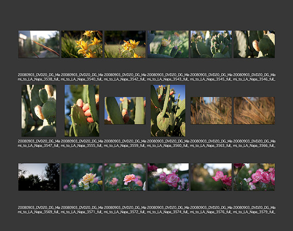Screen dimensions: 293x231
Task: Open cactus flower thumbnail 3543
Action: (x=168, y=44)
